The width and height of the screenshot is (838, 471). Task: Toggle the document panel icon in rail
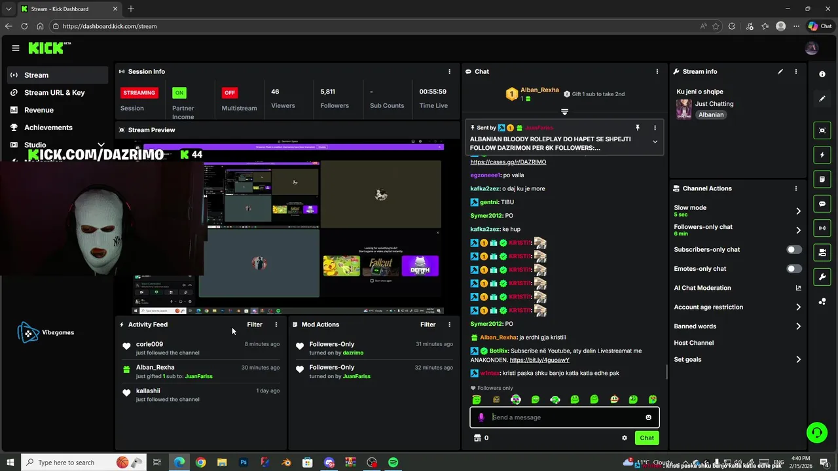pyautogui.click(x=822, y=179)
